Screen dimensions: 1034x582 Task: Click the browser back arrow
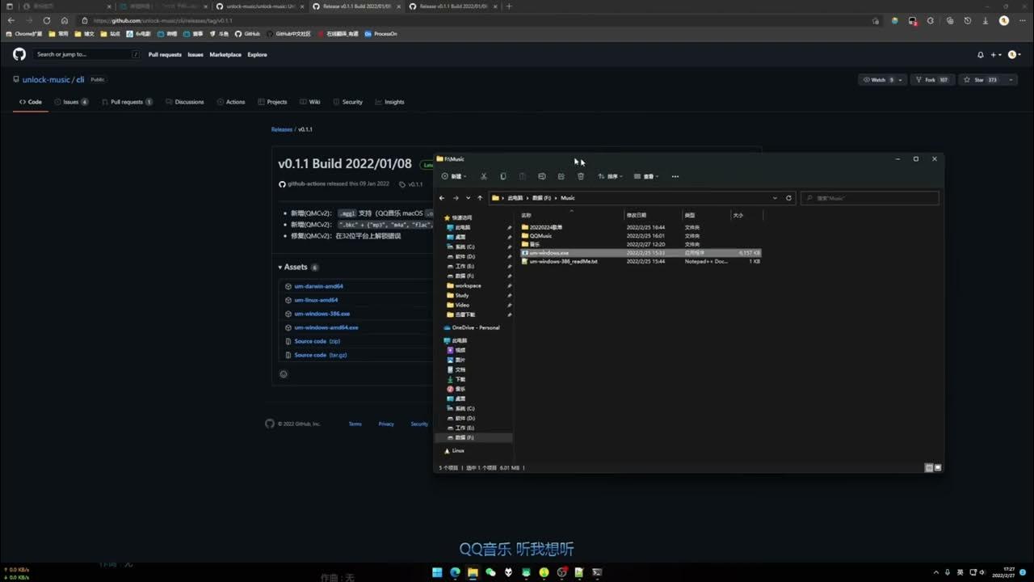click(11, 20)
